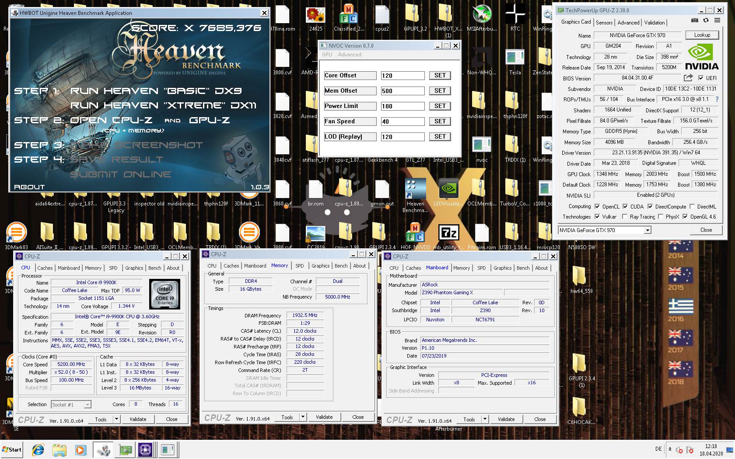Click Validate in CPU-Z Memory window
The width and height of the screenshot is (735, 459).
[324, 417]
